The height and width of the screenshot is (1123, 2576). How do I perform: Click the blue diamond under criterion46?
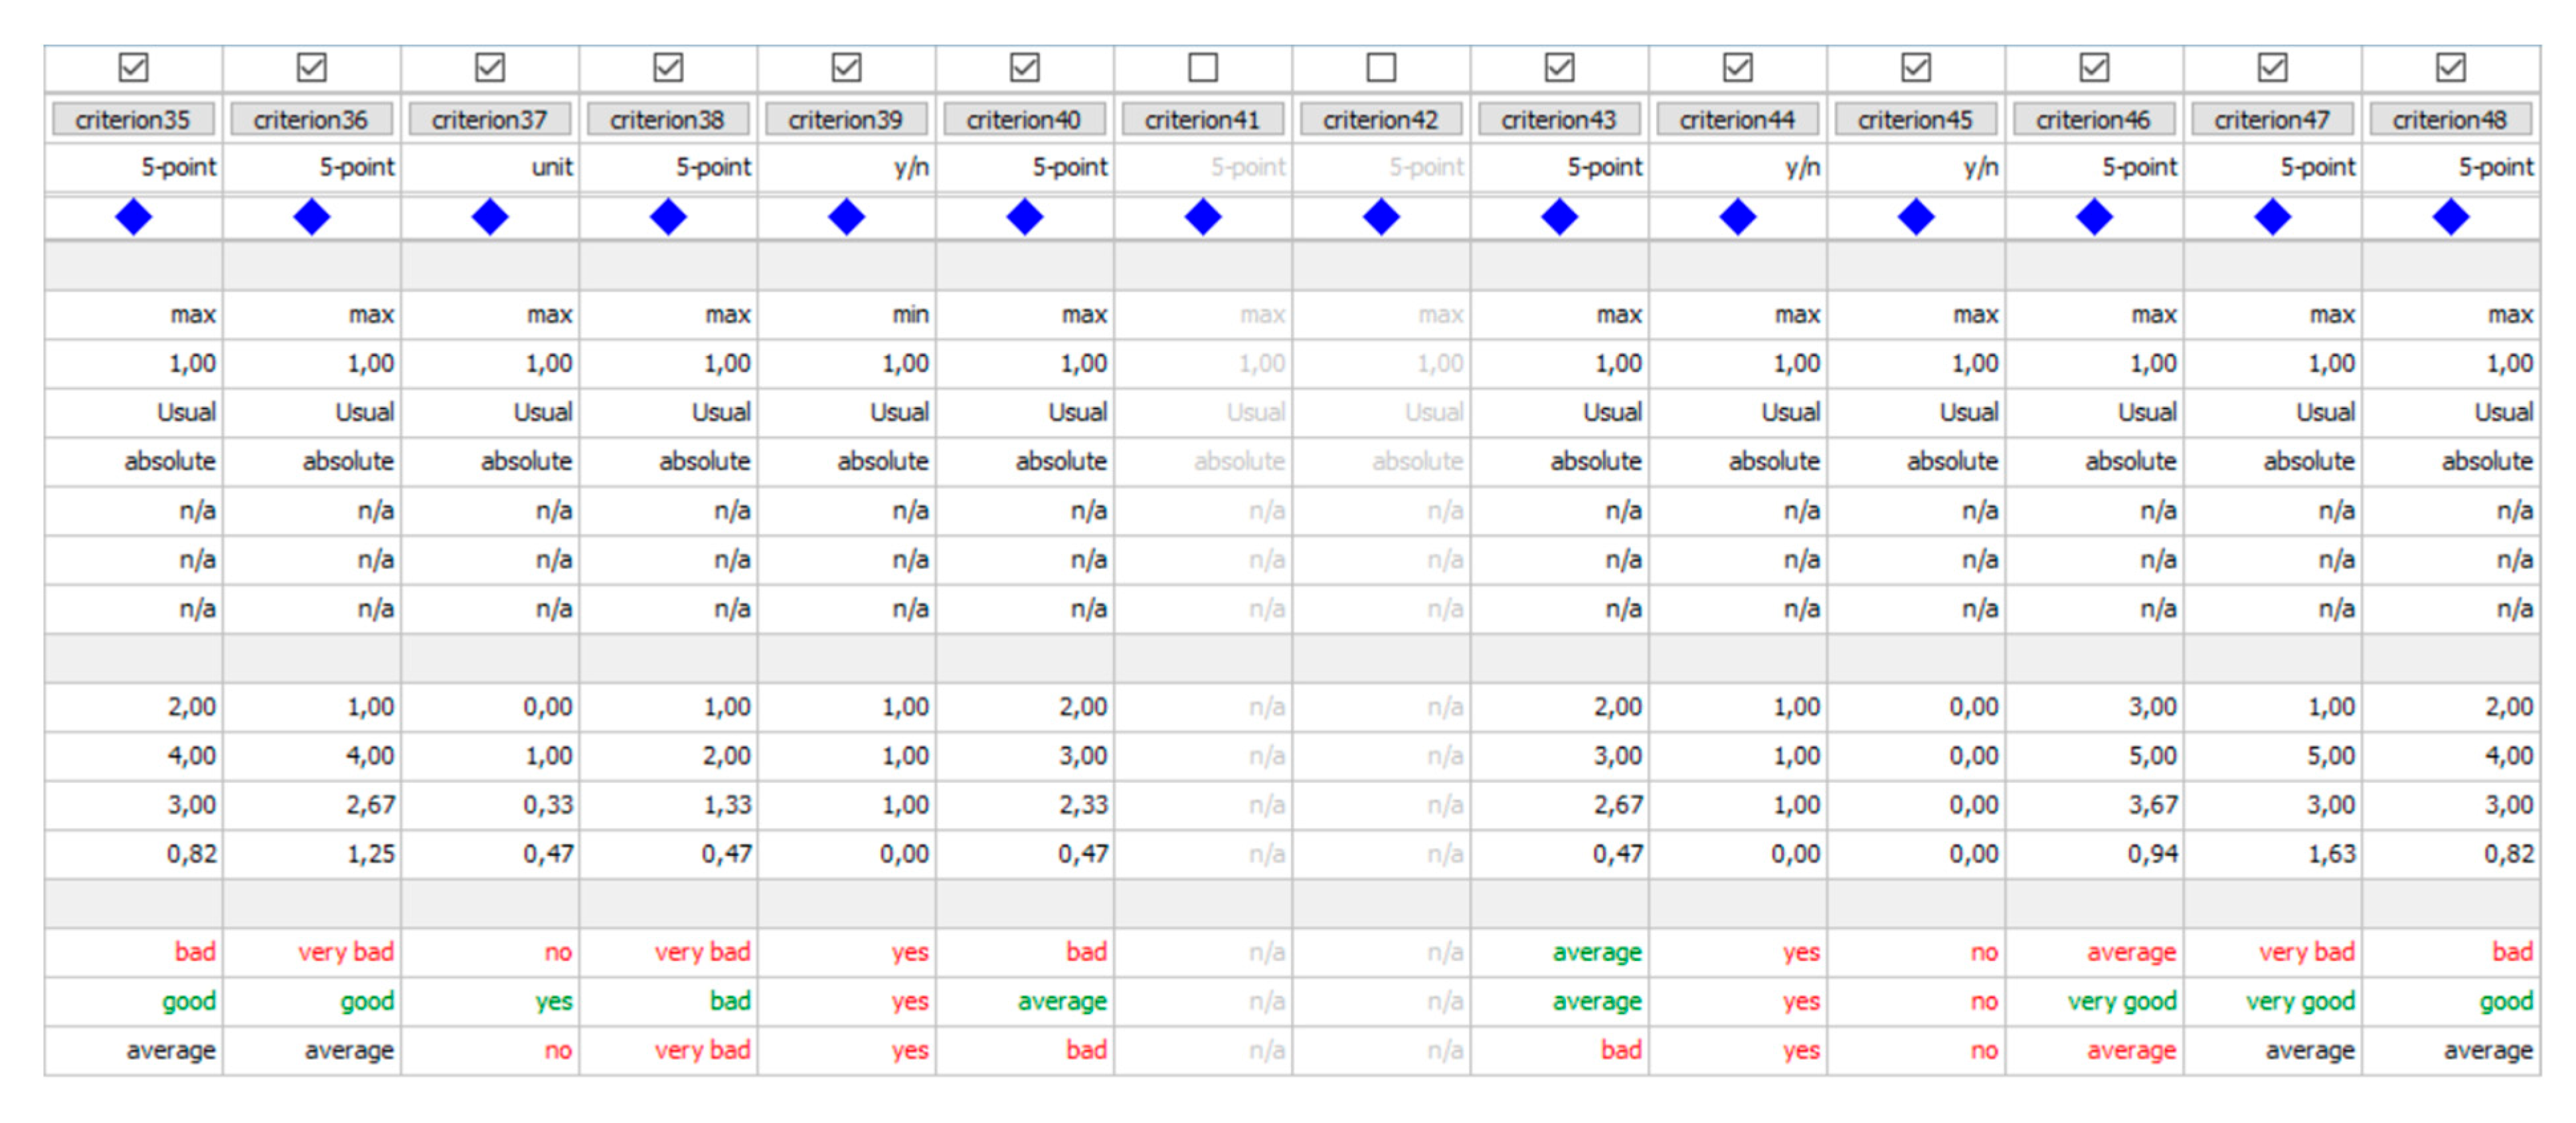click(2094, 216)
